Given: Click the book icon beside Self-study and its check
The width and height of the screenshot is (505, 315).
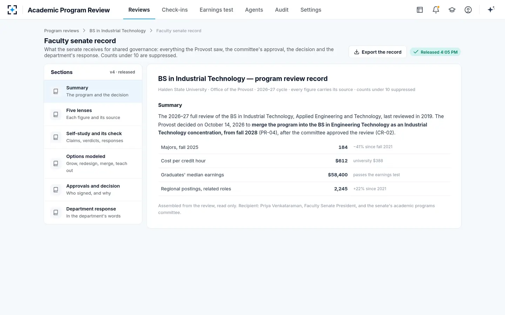Looking at the screenshot, I should pos(56,137).
